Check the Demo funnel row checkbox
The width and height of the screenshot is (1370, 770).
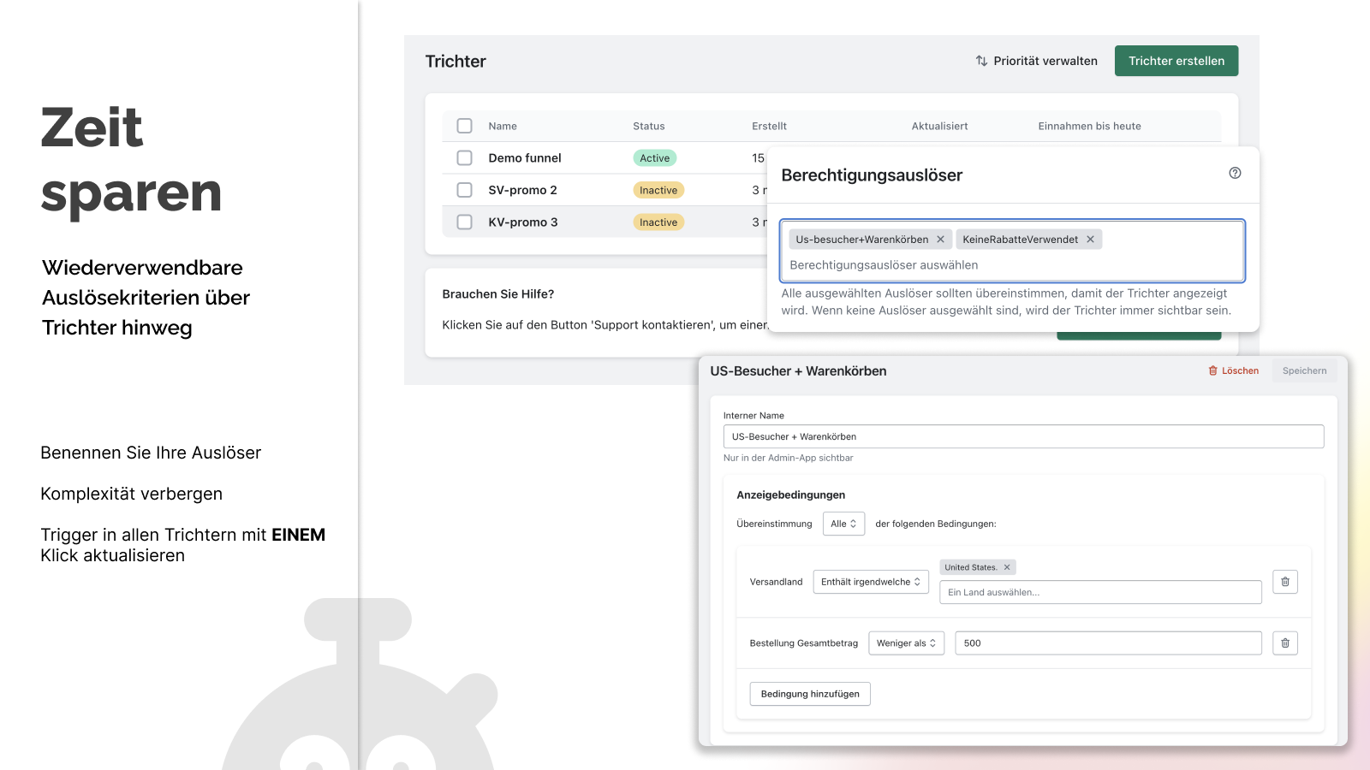(464, 157)
